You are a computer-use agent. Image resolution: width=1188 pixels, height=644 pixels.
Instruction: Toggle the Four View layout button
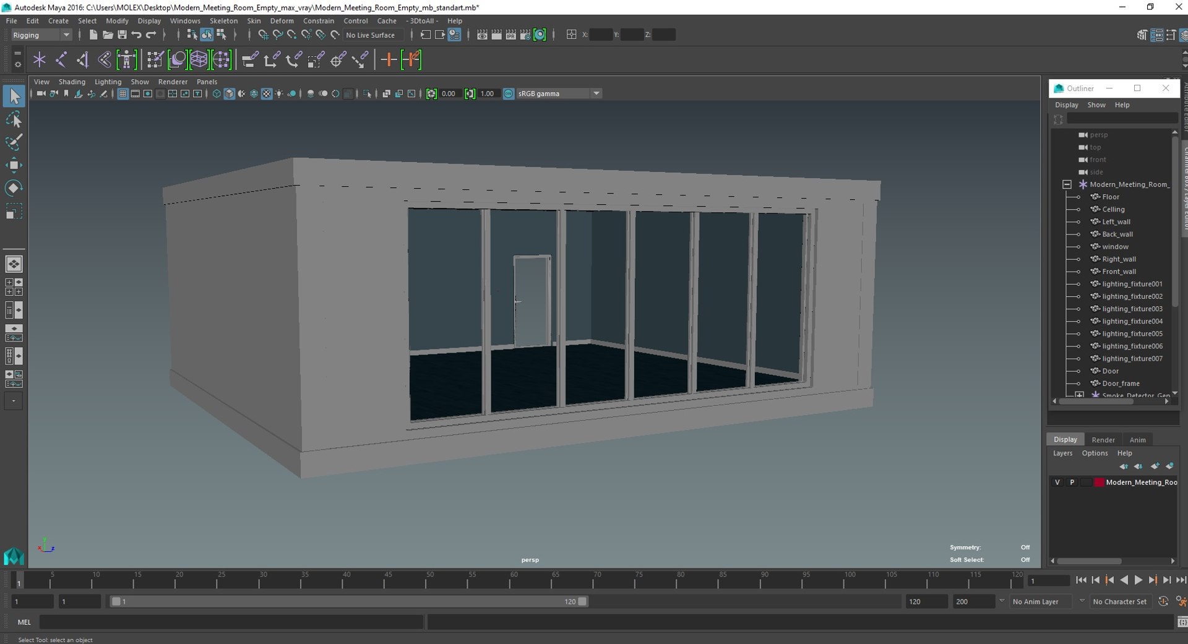pos(14,287)
